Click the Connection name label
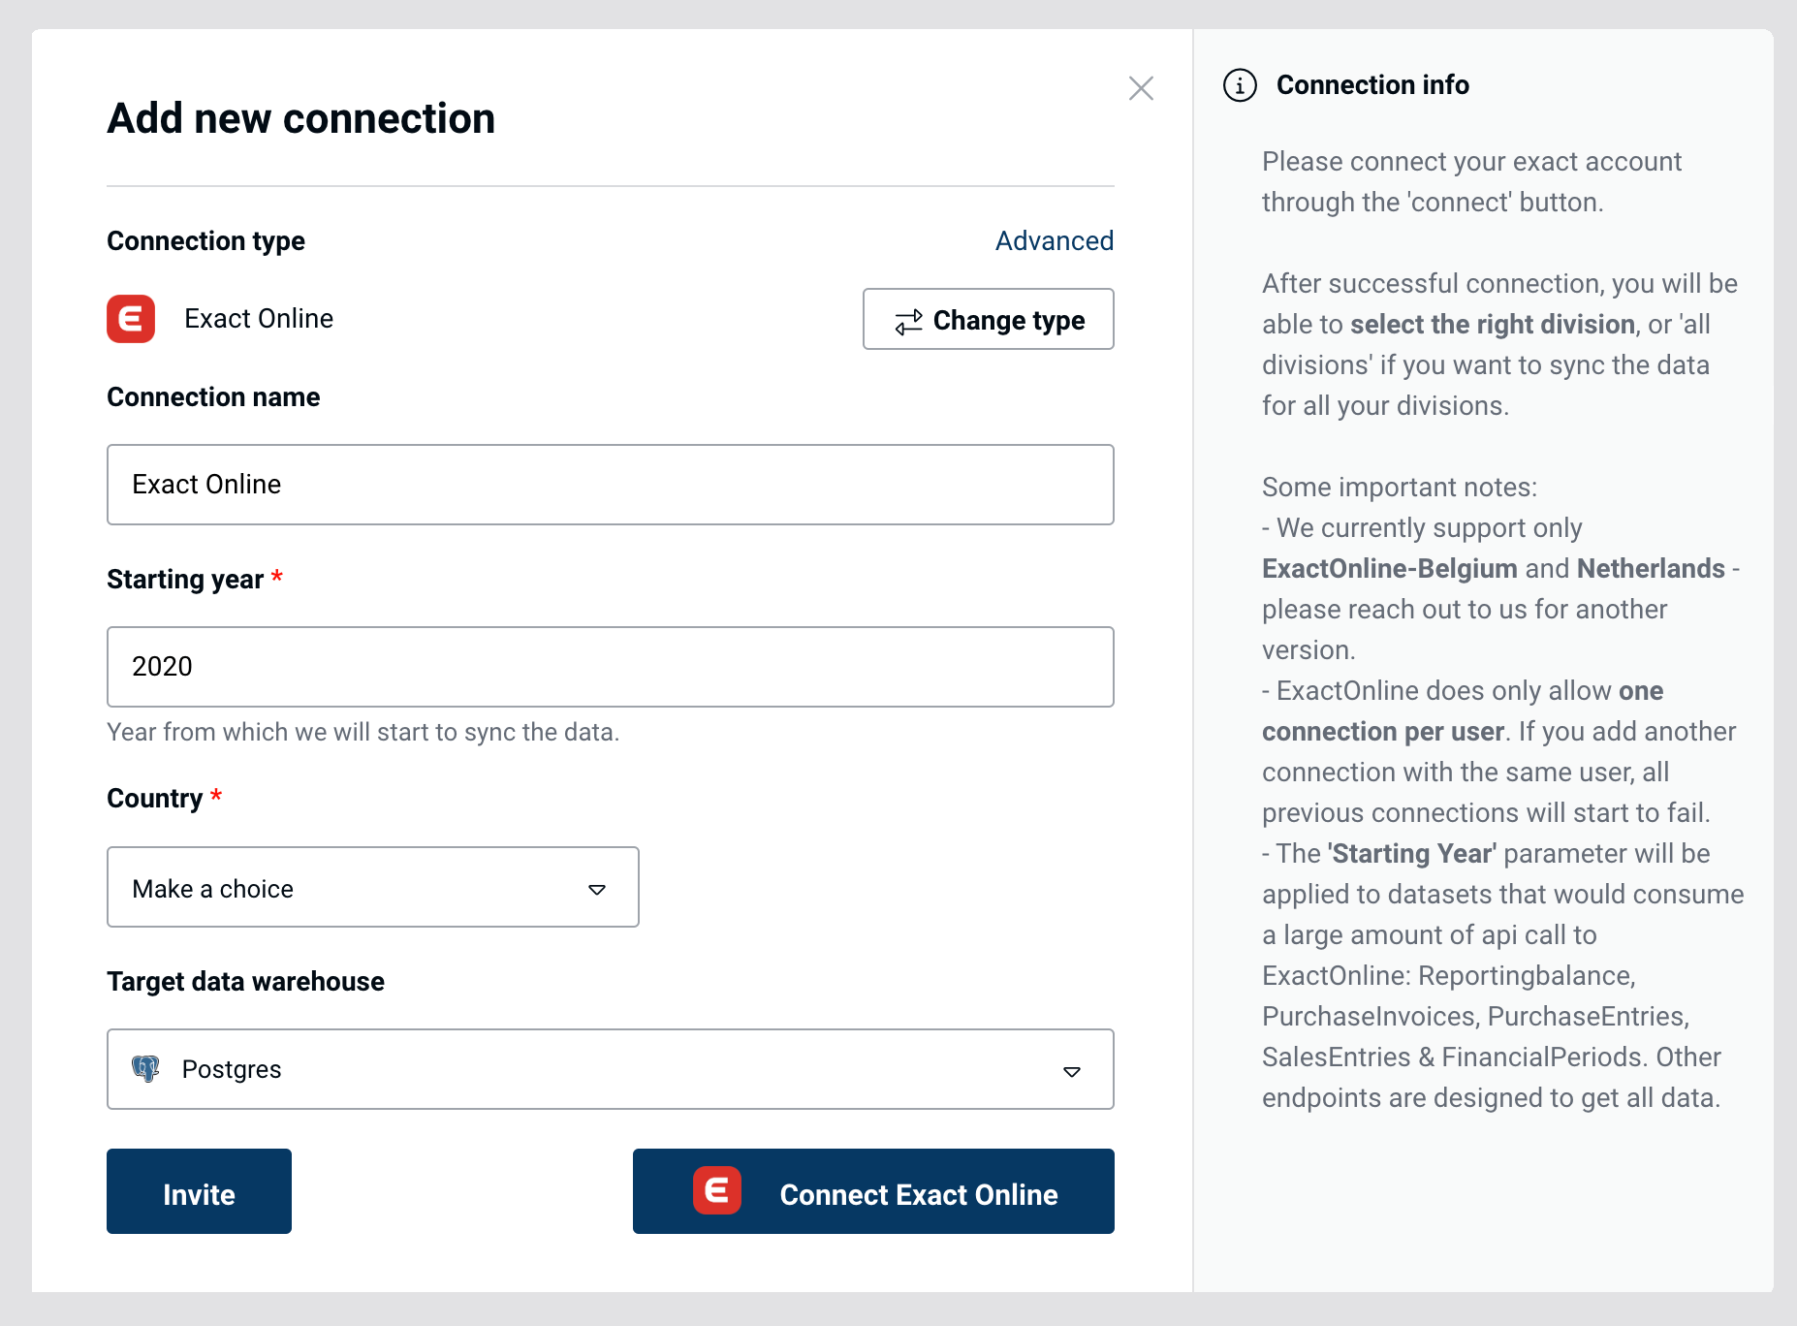 (213, 396)
